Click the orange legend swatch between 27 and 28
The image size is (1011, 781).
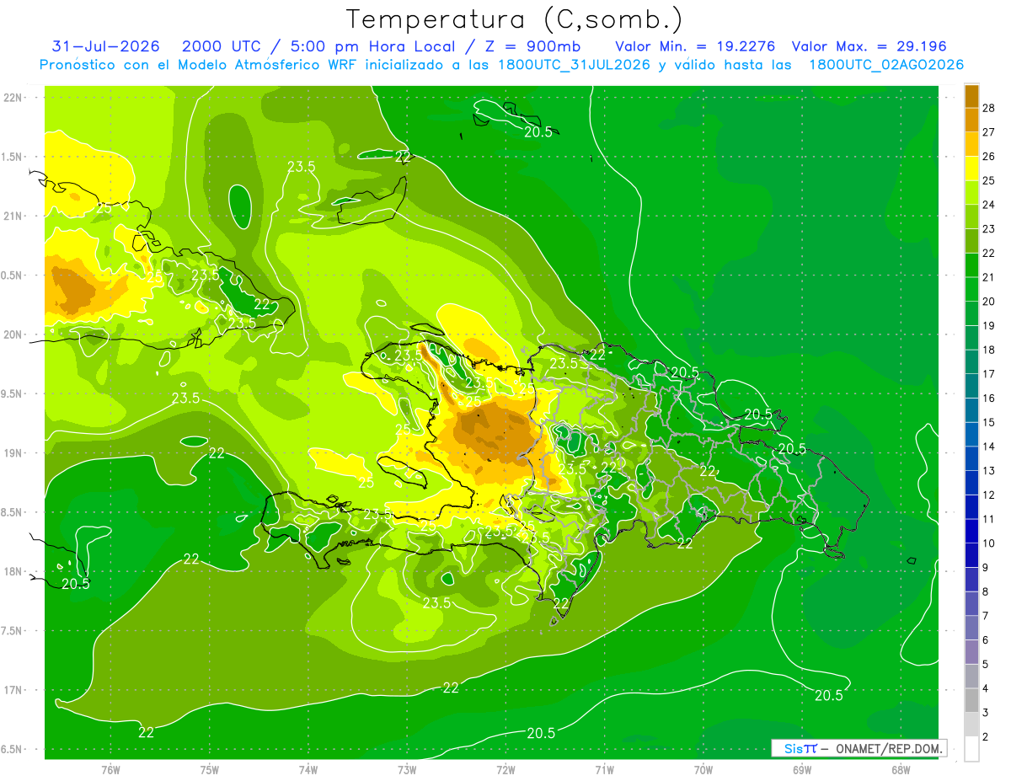click(971, 120)
